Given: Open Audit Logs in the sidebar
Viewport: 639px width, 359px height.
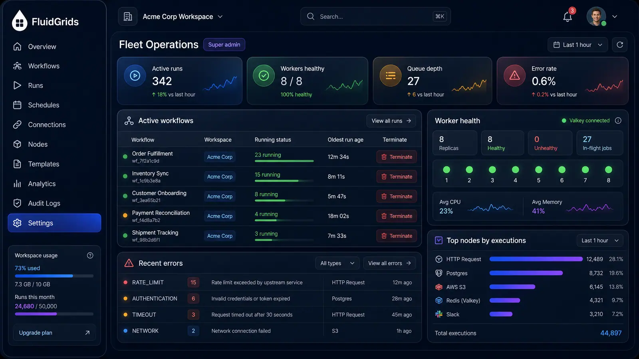Looking at the screenshot, I should pyautogui.click(x=54, y=203).
